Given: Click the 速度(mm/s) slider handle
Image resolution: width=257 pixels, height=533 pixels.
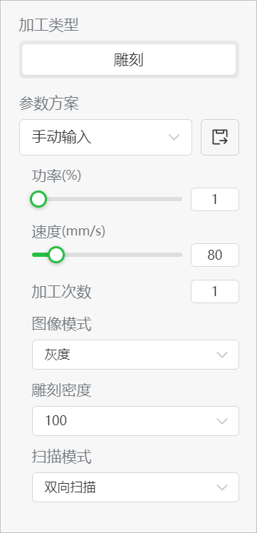Looking at the screenshot, I should (56, 255).
